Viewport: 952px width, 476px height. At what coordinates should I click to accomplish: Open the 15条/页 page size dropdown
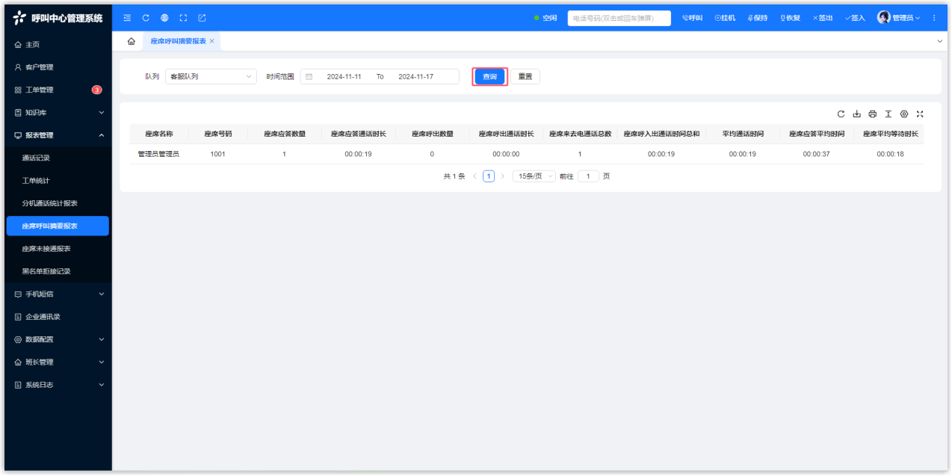(x=534, y=176)
